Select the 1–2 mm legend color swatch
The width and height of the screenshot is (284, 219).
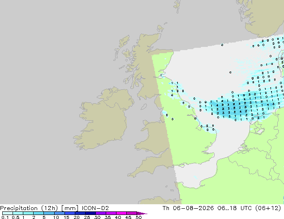pos(28,213)
